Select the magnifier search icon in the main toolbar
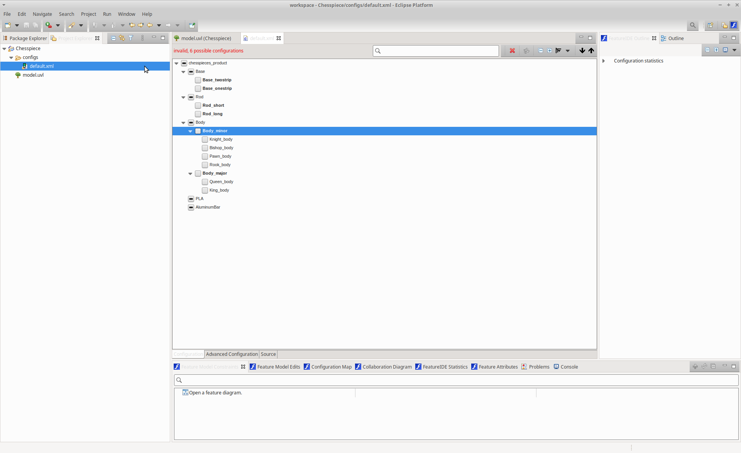 [693, 25]
